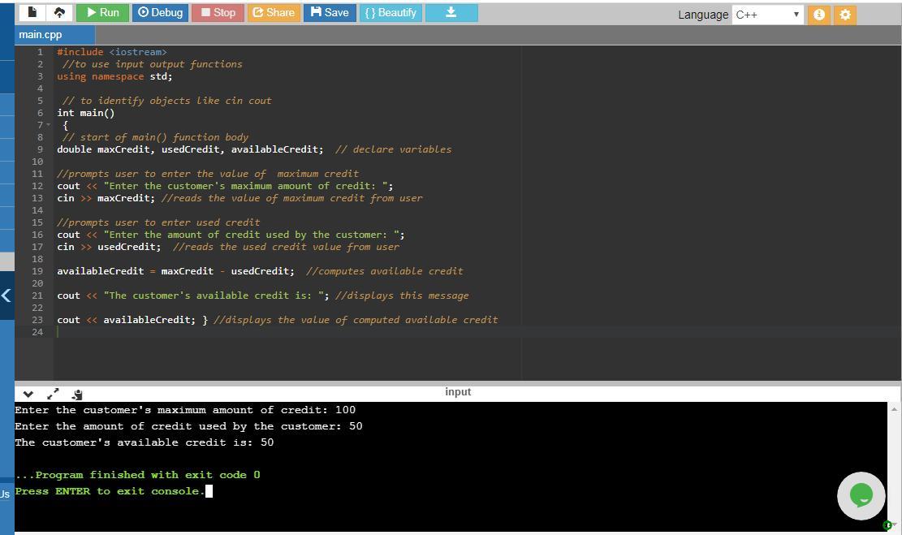Screen dimensions: 902x535
Task: Expand the console with the fullscreen arrows icon
Action: click(x=53, y=394)
